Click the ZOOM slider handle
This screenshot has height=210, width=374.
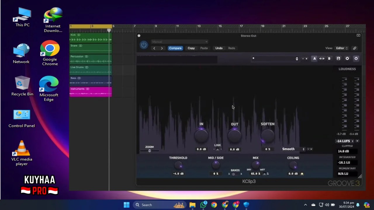[x=150, y=151]
